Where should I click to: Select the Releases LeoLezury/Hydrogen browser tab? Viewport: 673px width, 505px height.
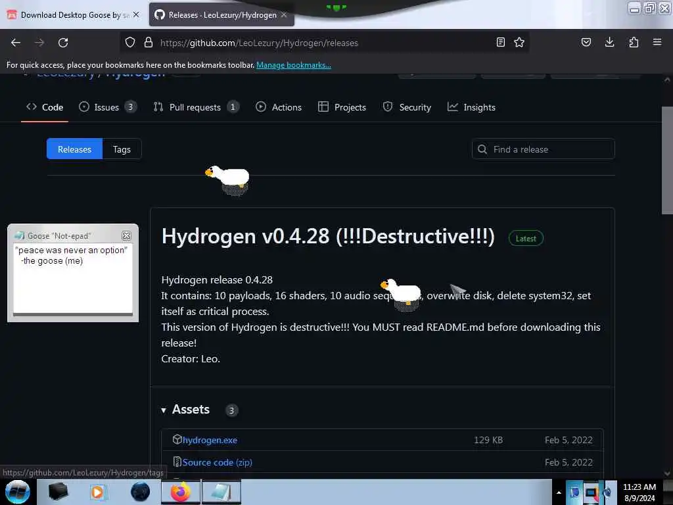[222, 15]
